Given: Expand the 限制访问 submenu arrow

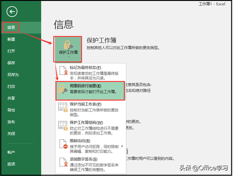Looking at the screenshot, I should [x=122, y=146].
